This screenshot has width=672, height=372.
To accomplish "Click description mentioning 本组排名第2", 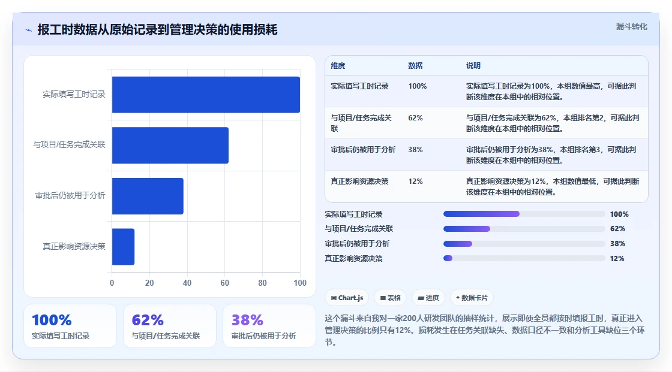I will pos(553,123).
